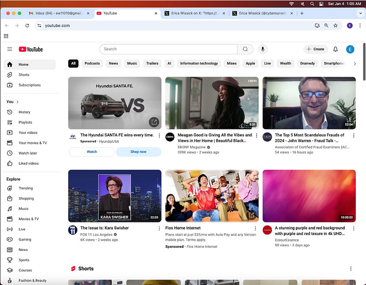366x285 pixels.
Task: Open Liked videos list
Action: click(x=29, y=163)
